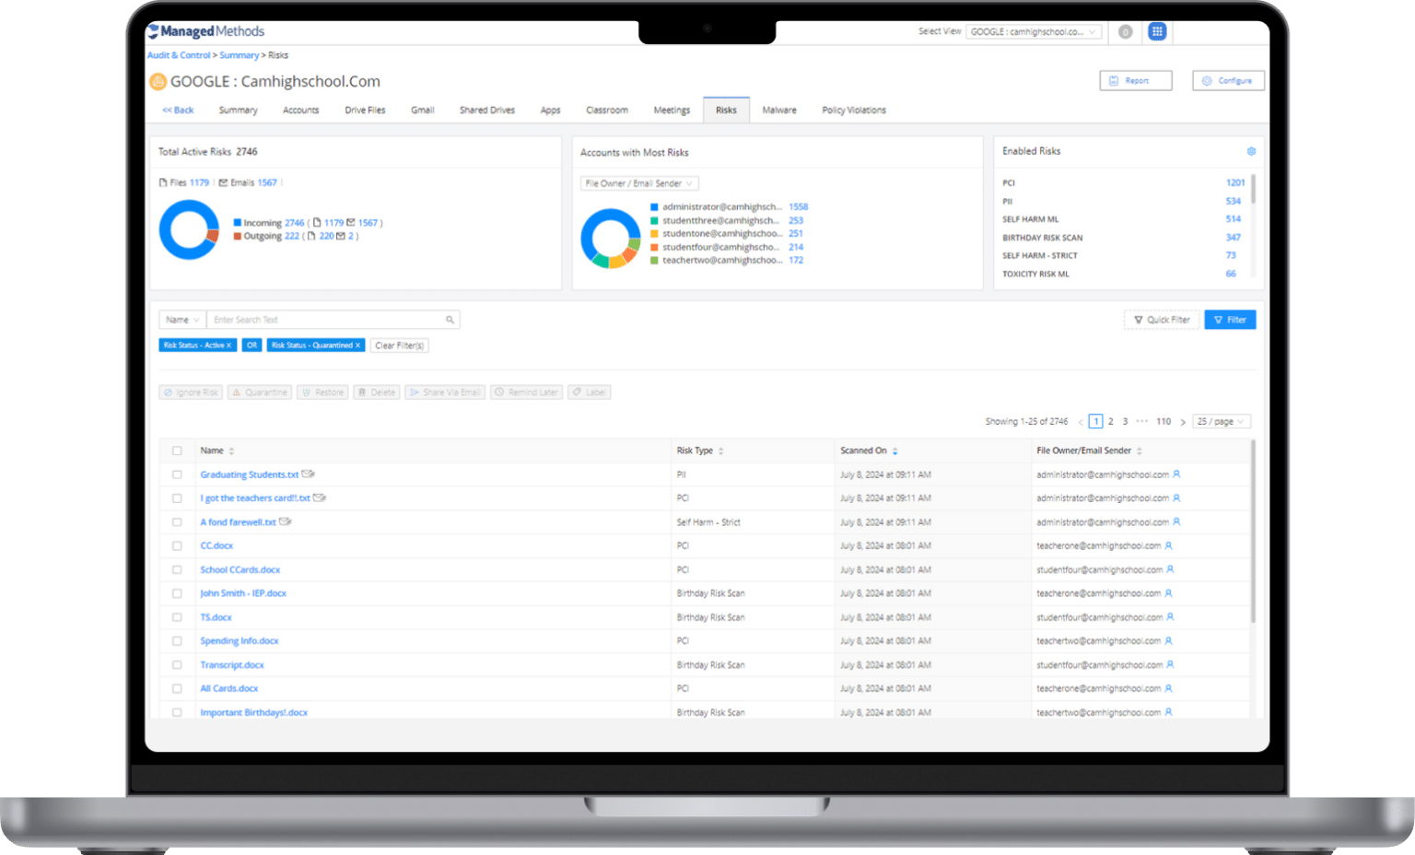The height and width of the screenshot is (855, 1415).
Task: Go to next page arrow
Action: (1183, 422)
